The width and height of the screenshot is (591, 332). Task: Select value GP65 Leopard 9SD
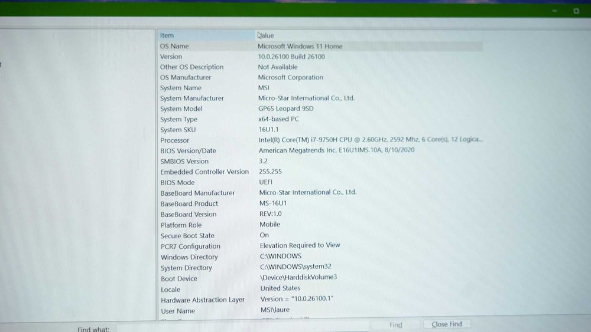coord(286,109)
